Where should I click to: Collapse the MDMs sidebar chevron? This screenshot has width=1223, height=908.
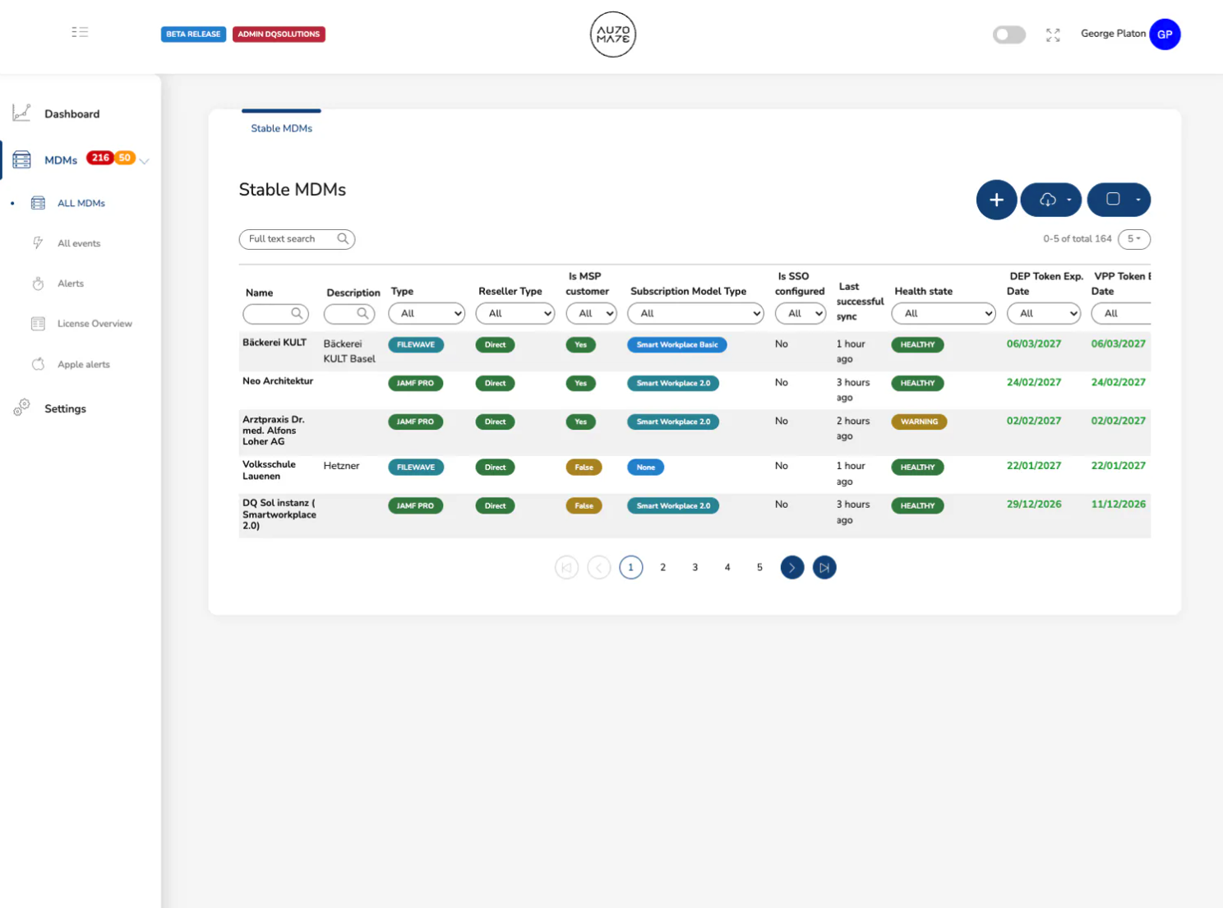tap(145, 161)
